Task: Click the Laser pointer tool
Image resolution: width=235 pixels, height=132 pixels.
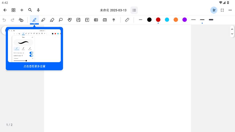Action: [x=114, y=20]
